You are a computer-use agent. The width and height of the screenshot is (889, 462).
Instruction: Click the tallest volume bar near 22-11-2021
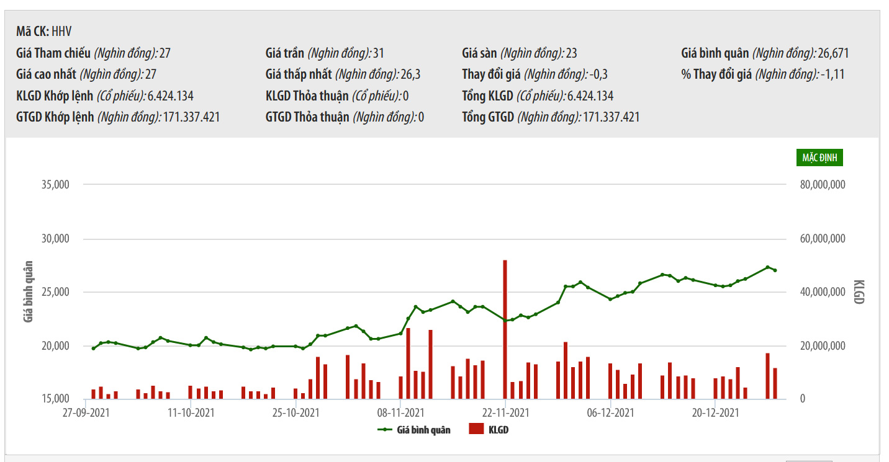point(505,329)
